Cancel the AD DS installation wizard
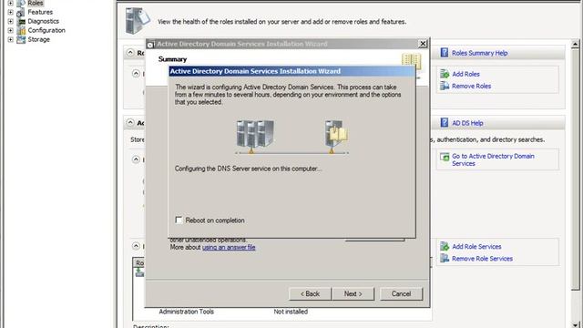This screenshot has width=583, height=328. point(401,293)
